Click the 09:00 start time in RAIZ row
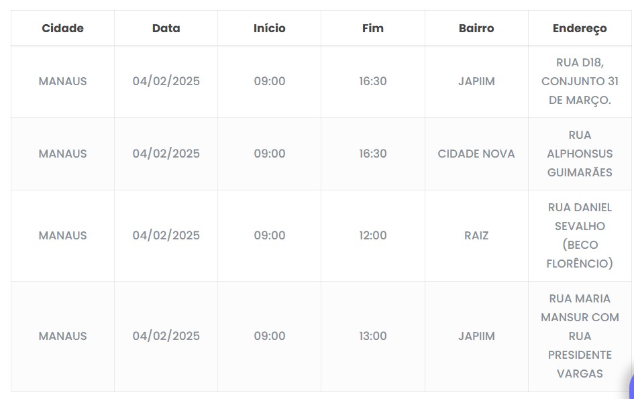 269,235
